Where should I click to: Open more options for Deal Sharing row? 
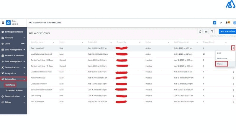click(233, 96)
